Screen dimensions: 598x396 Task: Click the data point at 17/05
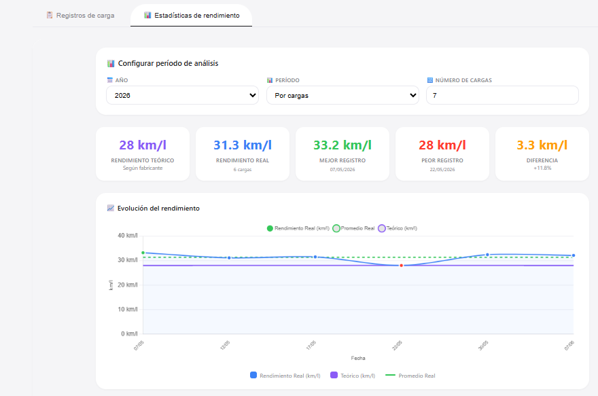tap(315, 257)
